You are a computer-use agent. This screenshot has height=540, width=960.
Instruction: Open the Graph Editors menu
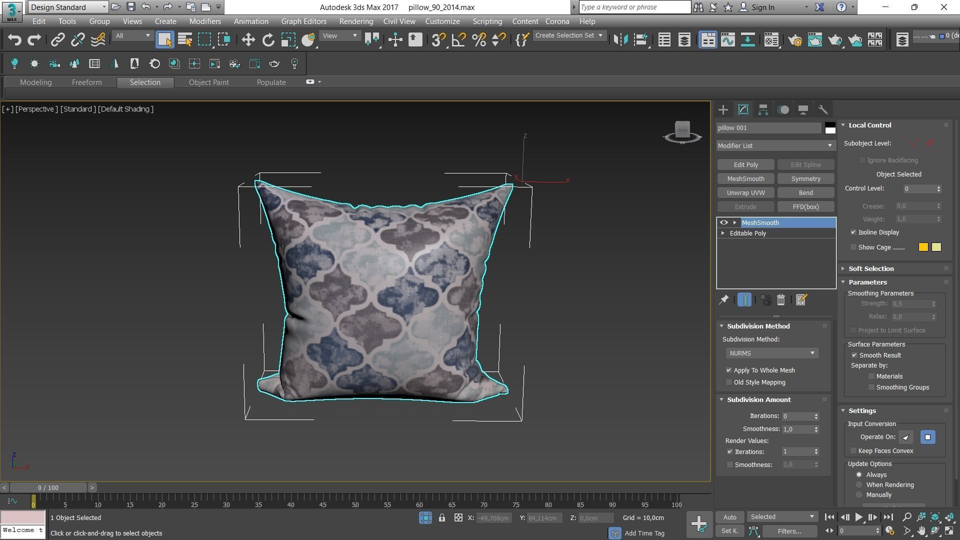coord(303,21)
